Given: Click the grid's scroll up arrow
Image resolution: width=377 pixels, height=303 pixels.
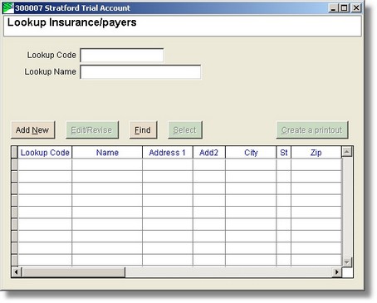Looking at the screenshot, I should (347, 152).
